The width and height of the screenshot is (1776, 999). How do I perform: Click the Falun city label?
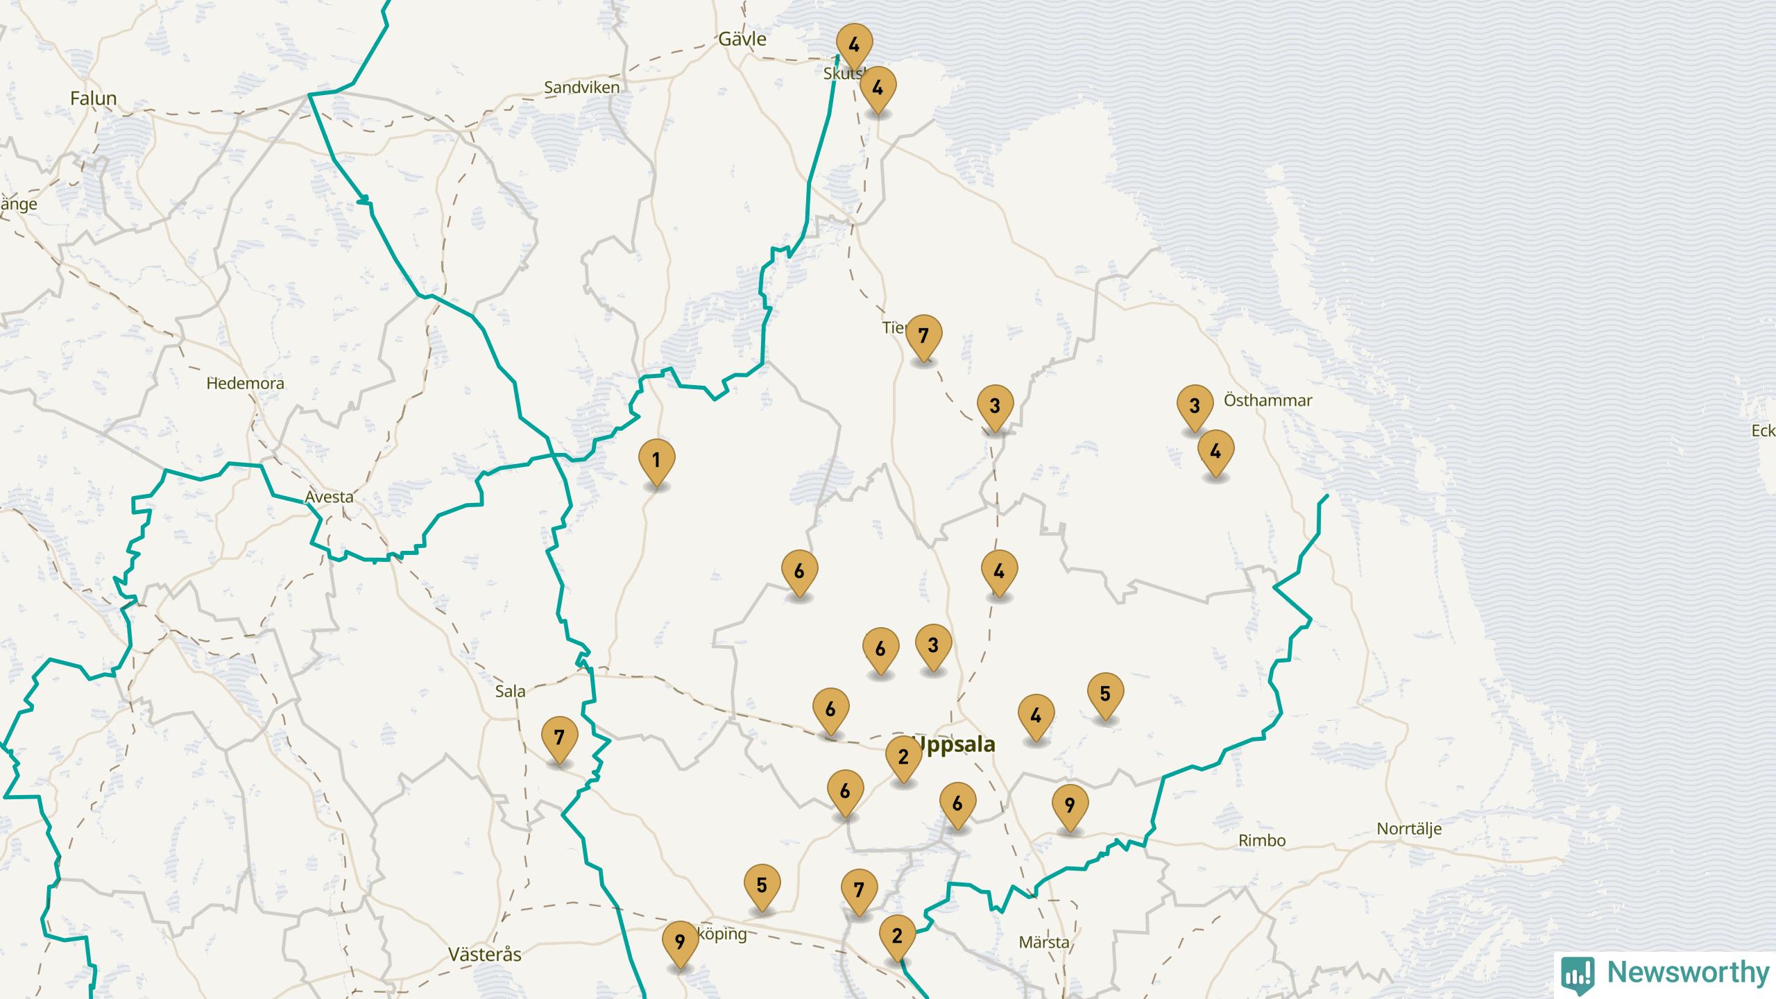tap(93, 98)
